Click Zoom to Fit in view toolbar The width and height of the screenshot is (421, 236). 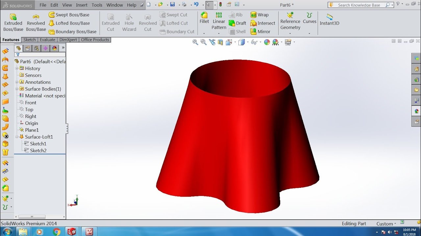tap(195, 42)
